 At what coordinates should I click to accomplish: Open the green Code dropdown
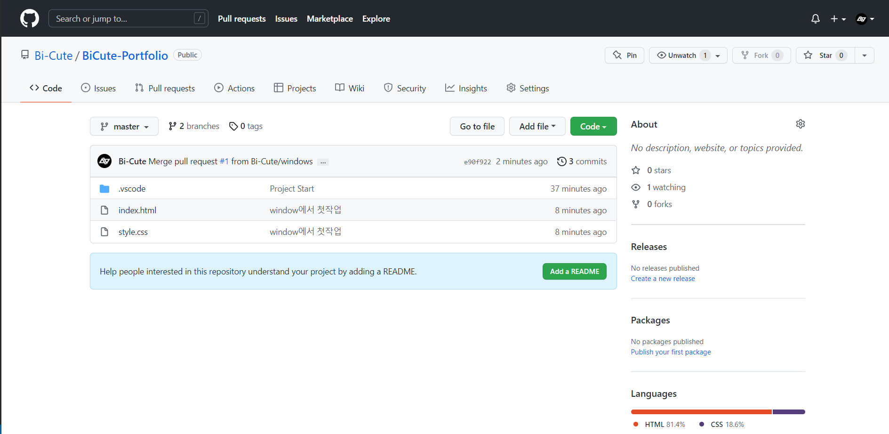click(x=593, y=126)
